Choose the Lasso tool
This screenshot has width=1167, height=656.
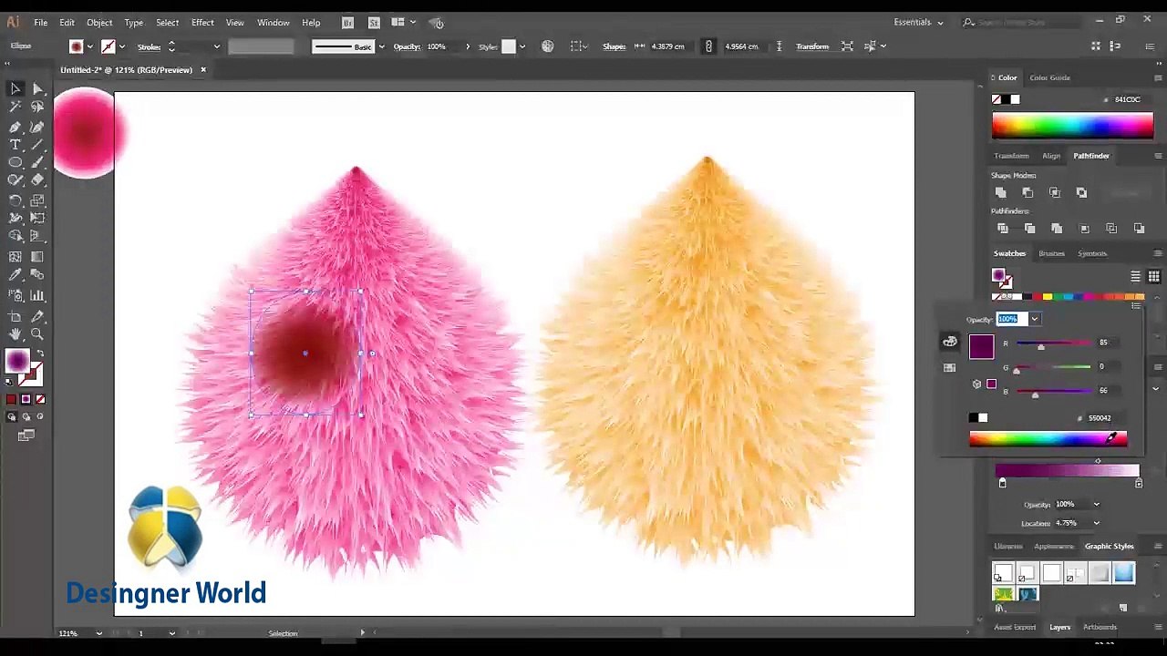click(x=37, y=107)
